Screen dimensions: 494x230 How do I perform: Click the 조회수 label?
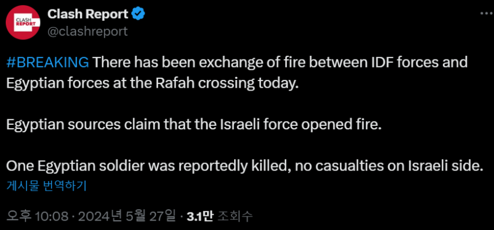pyautogui.click(x=233, y=216)
